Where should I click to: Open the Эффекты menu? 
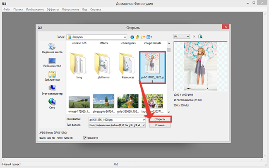click(53, 9)
